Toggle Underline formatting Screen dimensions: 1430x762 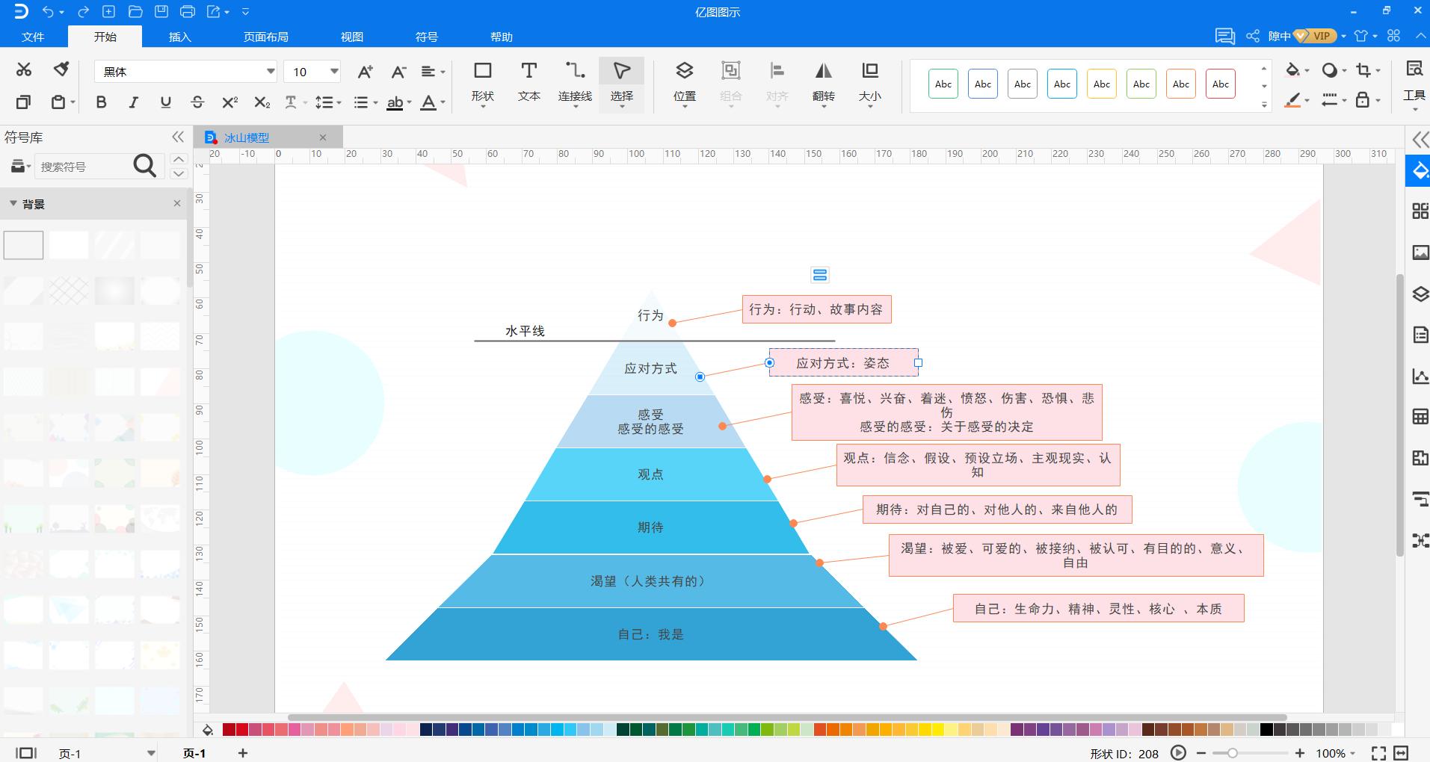coord(165,102)
